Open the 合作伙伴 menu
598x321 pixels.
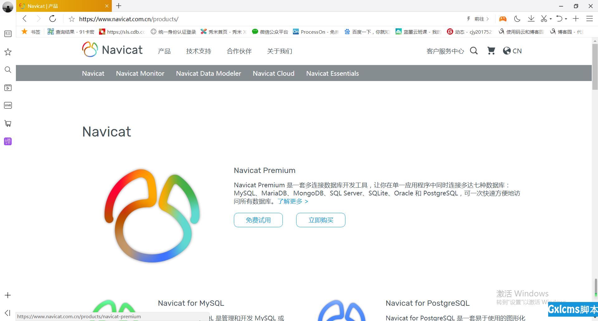tap(239, 51)
